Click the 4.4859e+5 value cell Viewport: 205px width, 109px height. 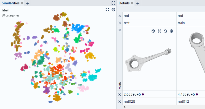(191, 94)
